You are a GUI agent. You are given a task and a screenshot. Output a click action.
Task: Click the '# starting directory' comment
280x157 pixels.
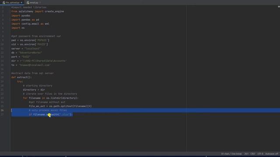click(x=38, y=85)
